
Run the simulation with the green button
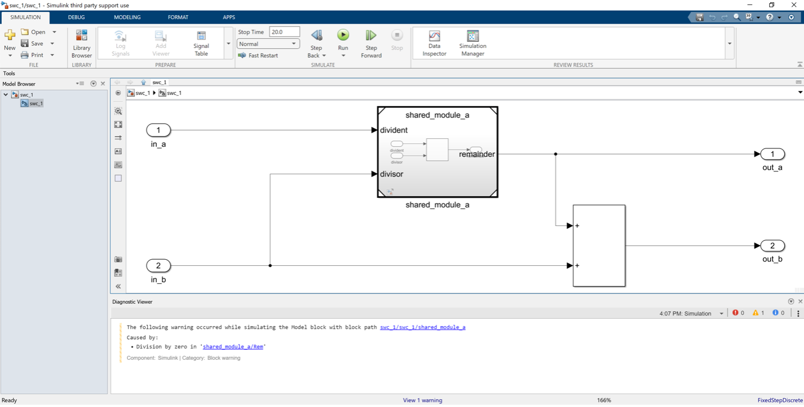[343, 35]
